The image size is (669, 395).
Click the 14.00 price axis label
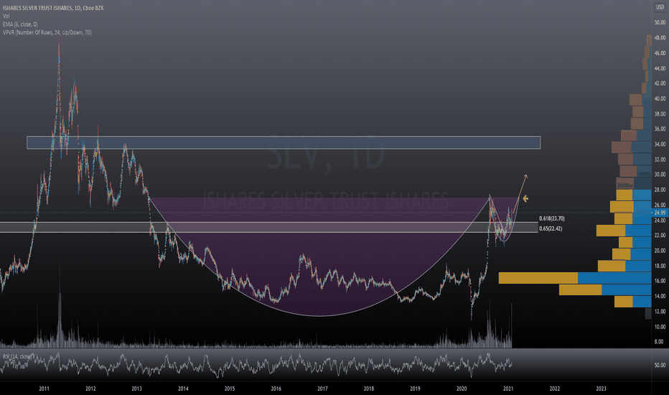(660, 296)
